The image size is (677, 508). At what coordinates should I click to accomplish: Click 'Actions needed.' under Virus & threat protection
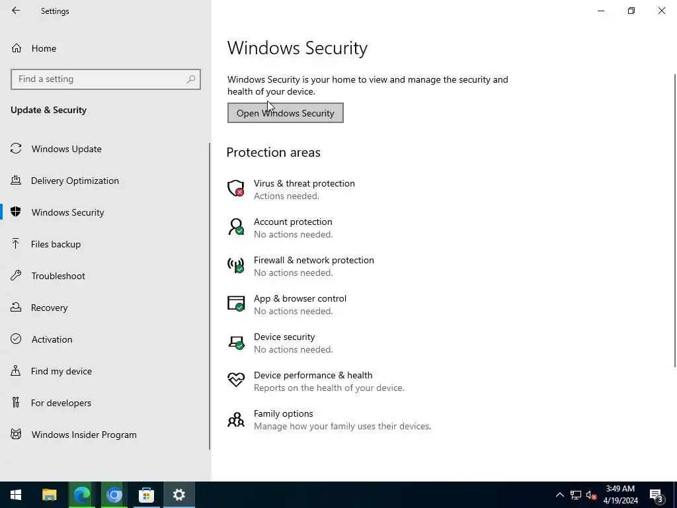(286, 196)
